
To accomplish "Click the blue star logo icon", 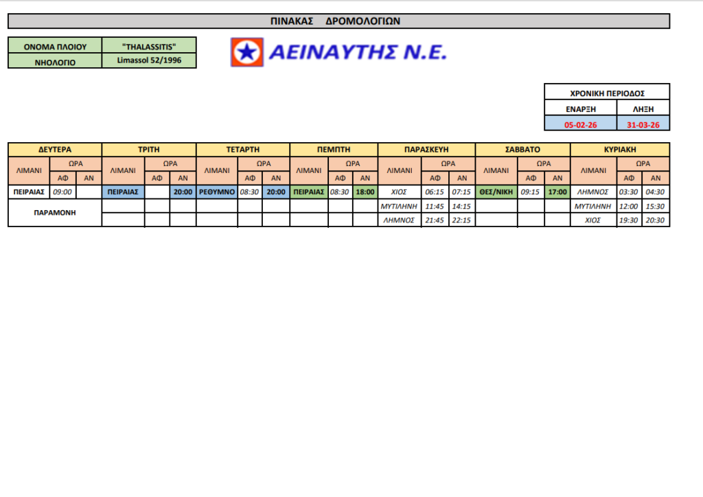I will [246, 51].
